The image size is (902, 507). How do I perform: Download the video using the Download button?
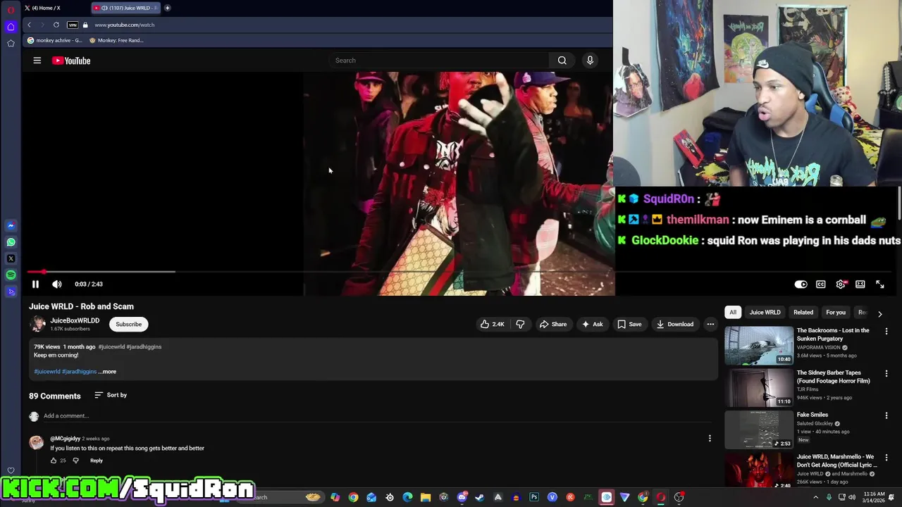(x=674, y=324)
